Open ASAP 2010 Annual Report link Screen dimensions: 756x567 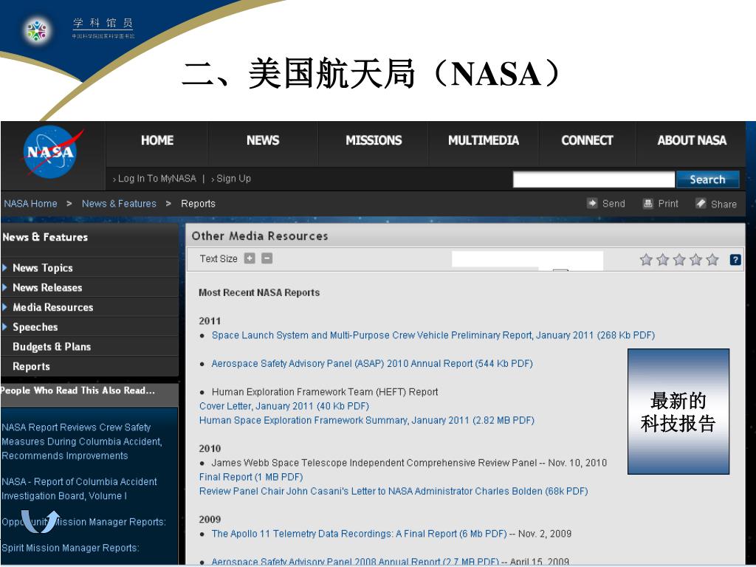pyautogui.click(x=372, y=363)
